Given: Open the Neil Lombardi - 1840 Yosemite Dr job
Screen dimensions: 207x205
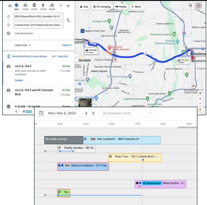Looking at the screenshot, I should point(122,140).
